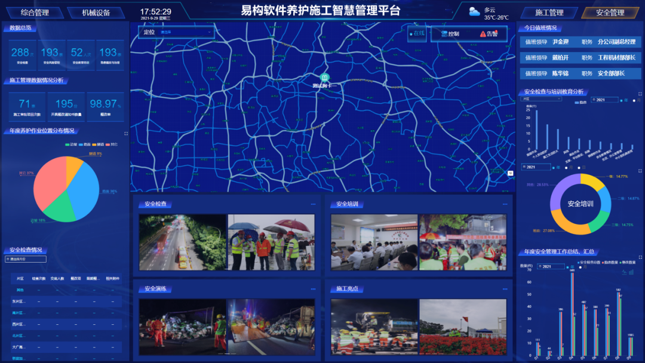
Task: Click fullscreen icon of 安全检查与培训教育分析 chart
Action: 640,94
